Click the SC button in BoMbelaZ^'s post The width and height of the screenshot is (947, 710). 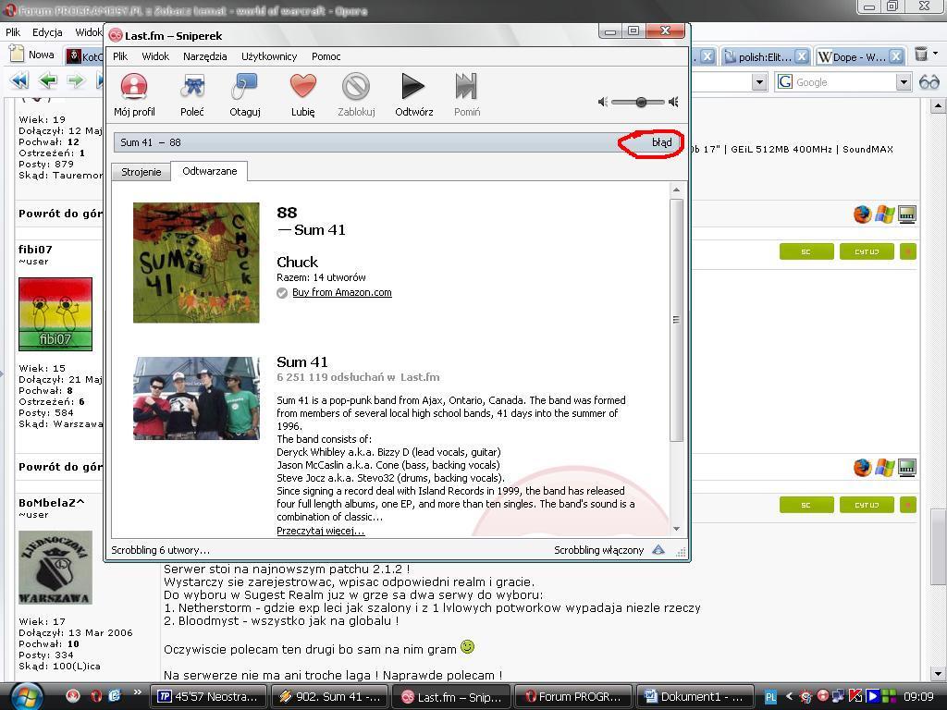pyautogui.click(x=806, y=505)
